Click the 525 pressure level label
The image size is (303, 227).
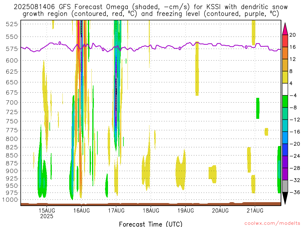pos(12,24)
